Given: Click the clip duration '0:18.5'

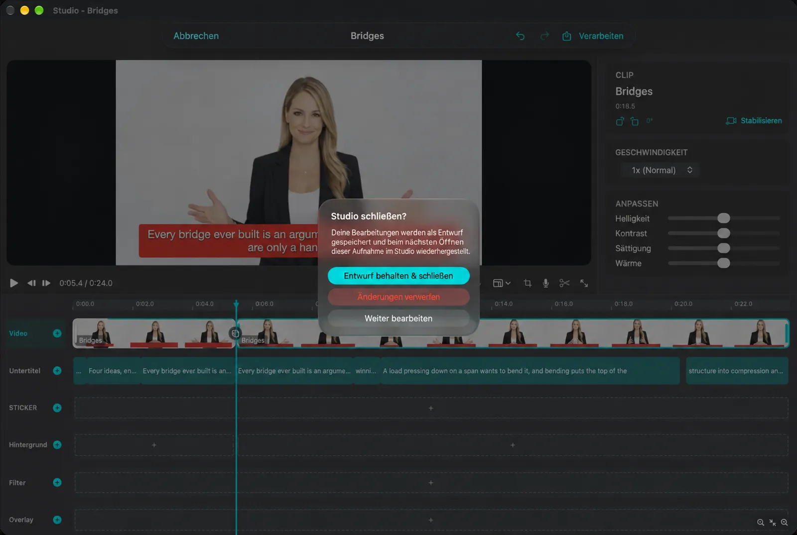Looking at the screenshot, I should pos(625,106).
